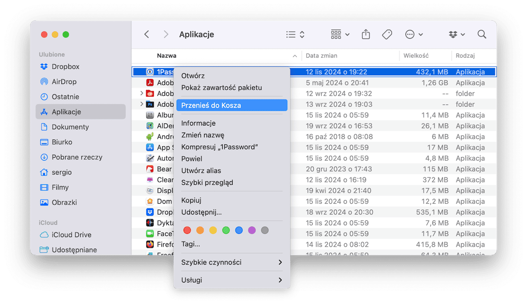Click the date 16 paź 2018 o 08:08
Image resolution: width=527 pixels, height=303 pixels.
click(x=339, y=137)
